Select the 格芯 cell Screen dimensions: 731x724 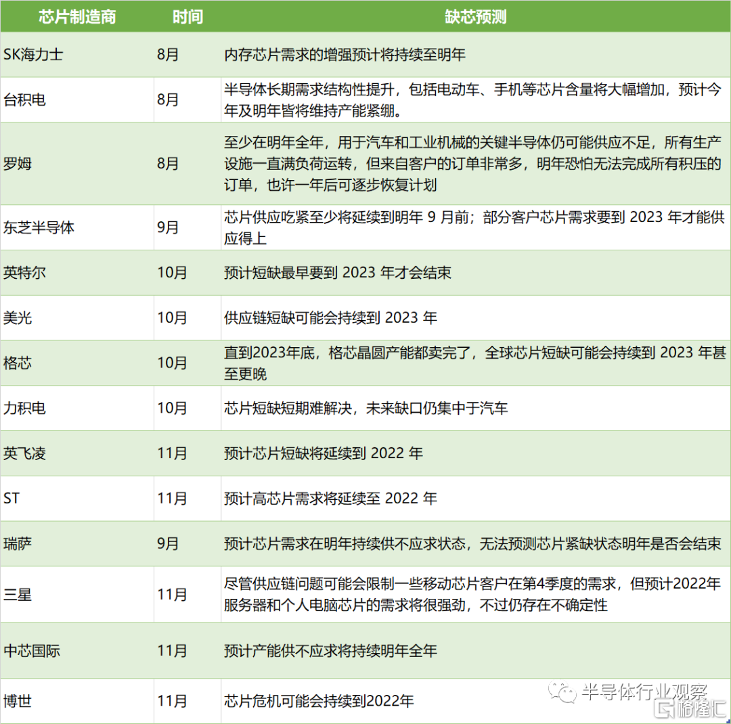point(18,363)
